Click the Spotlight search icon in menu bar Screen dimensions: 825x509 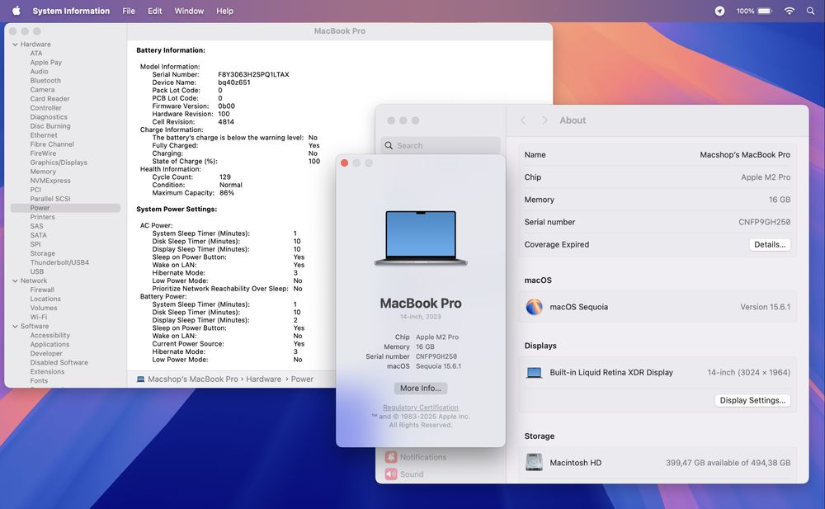(810, 11)
